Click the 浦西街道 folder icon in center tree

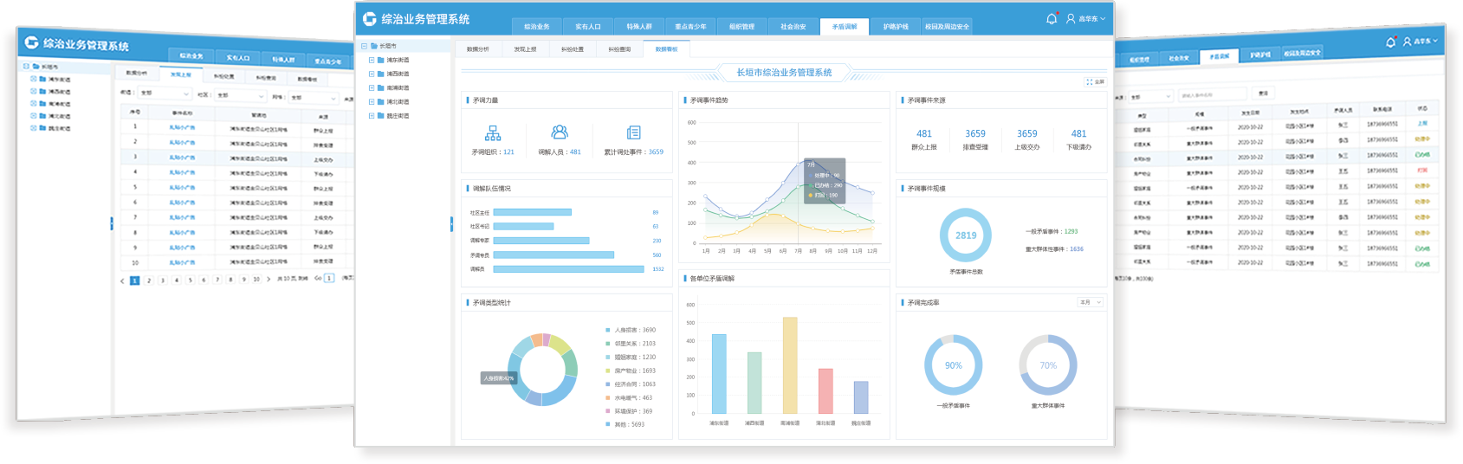[381, 74]
